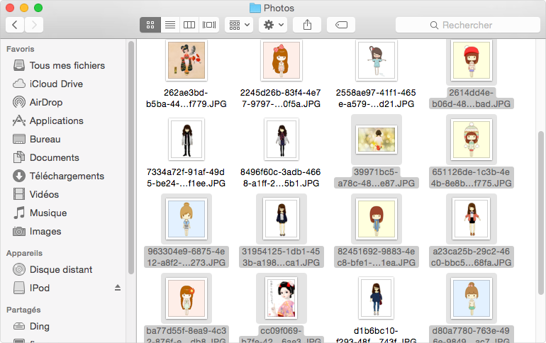Open the arrange items dropdown

[239, 25]
